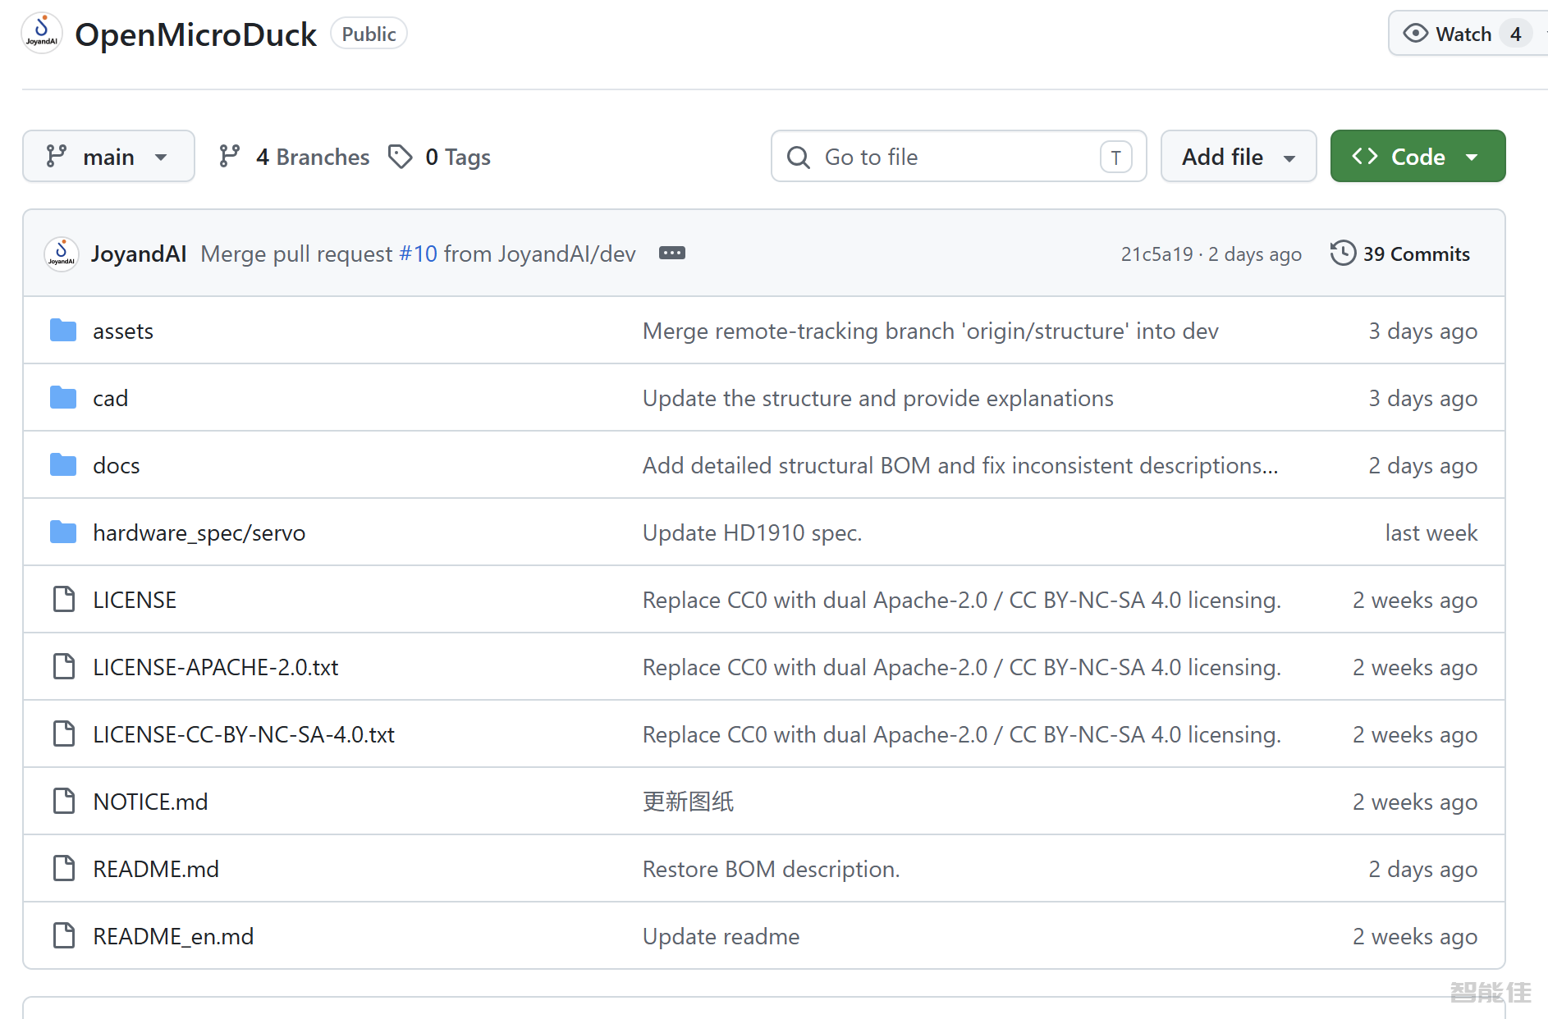View the 39 Commits history
1548x1019 pixels.
click(x=1400, y=254)
